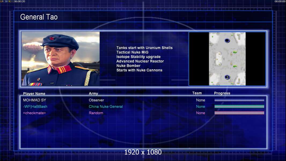Click 'Tanks start with Uranium Shells' text
Screen dimensions: 286x161
(144, 48)
